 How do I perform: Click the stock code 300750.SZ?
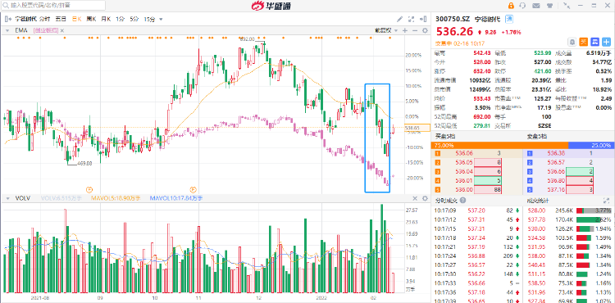pos(452,19)
